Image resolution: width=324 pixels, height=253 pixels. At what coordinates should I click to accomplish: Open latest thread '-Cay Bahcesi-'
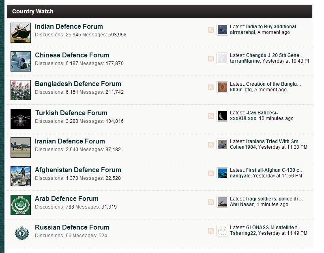coord(262,112)
